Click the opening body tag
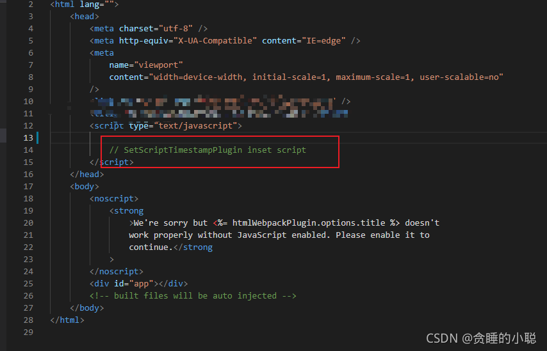This screenshot has width=547, height=351. click(x=85, y=187)
